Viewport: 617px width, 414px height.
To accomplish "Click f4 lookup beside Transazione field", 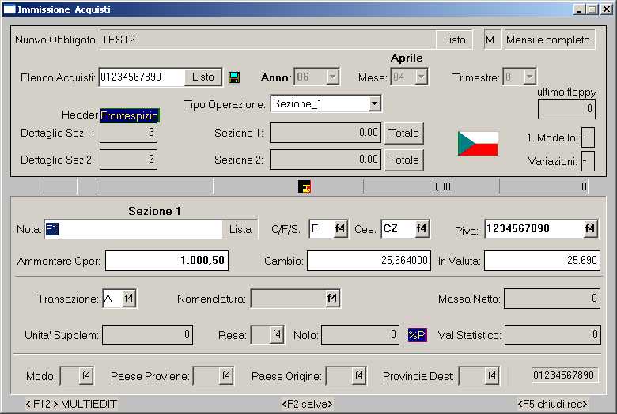I will [129, 299].
